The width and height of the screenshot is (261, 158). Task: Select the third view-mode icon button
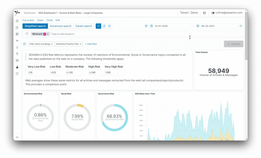109,26
